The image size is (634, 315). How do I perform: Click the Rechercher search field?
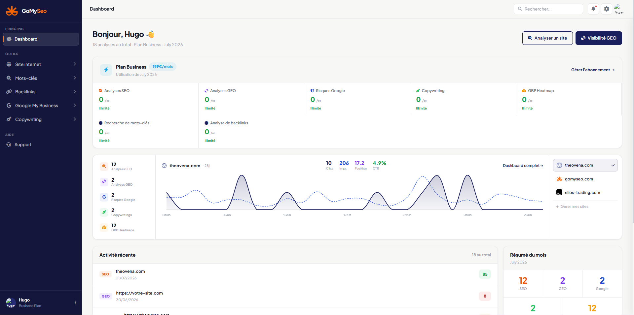548,9
